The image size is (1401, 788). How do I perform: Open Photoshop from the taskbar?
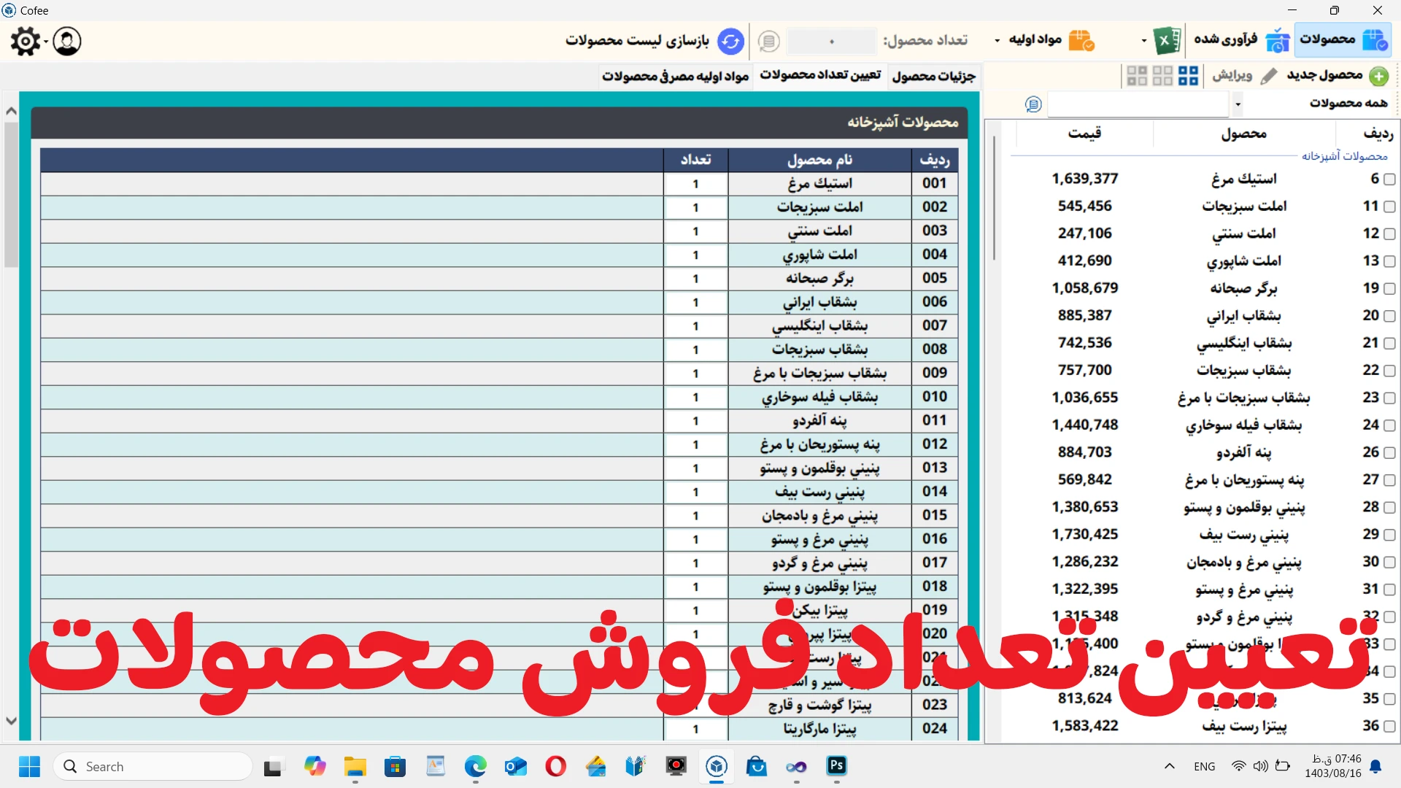(x=836, y=766)
